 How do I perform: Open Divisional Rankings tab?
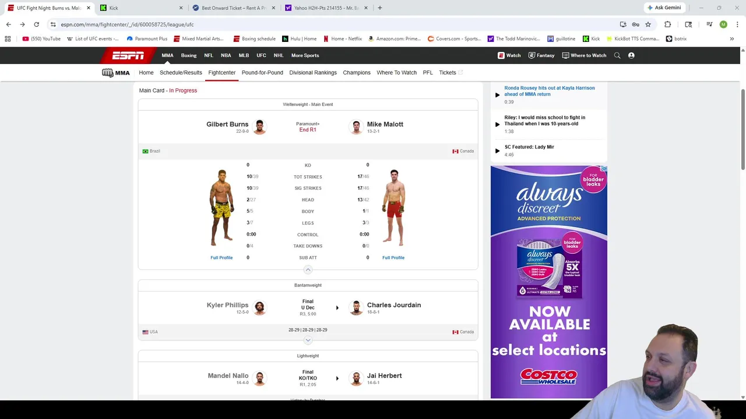click(313, 73)
